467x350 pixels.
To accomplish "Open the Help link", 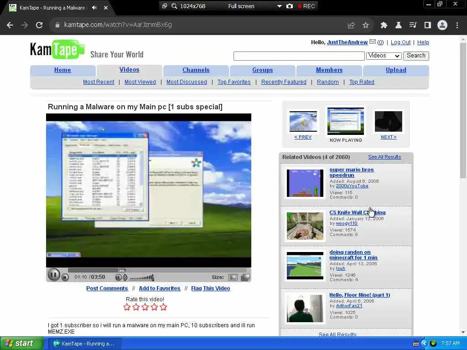I will tap(423, 42).
